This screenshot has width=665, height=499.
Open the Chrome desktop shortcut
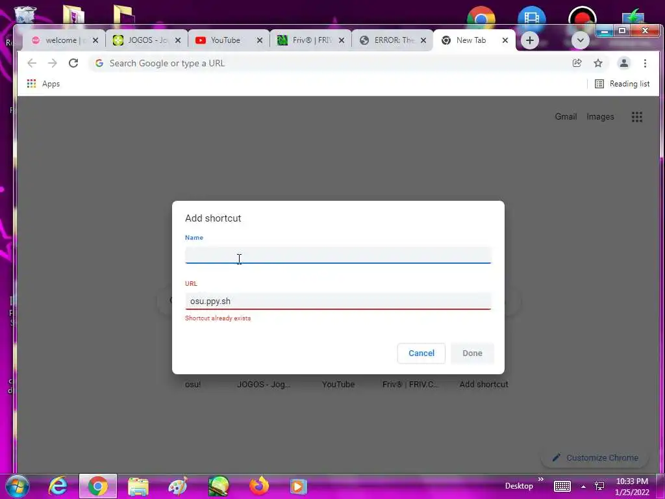tap(481, 16)
